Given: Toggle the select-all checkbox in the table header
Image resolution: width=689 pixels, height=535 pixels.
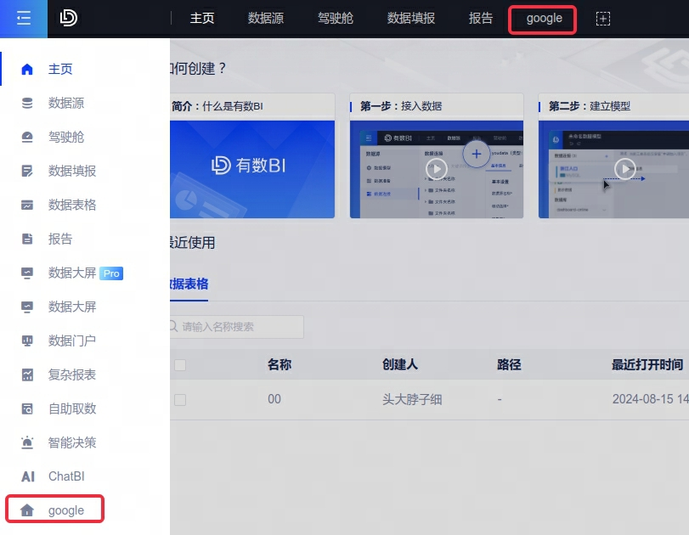Looking at the screenshot, I should (x=180, y=365).
